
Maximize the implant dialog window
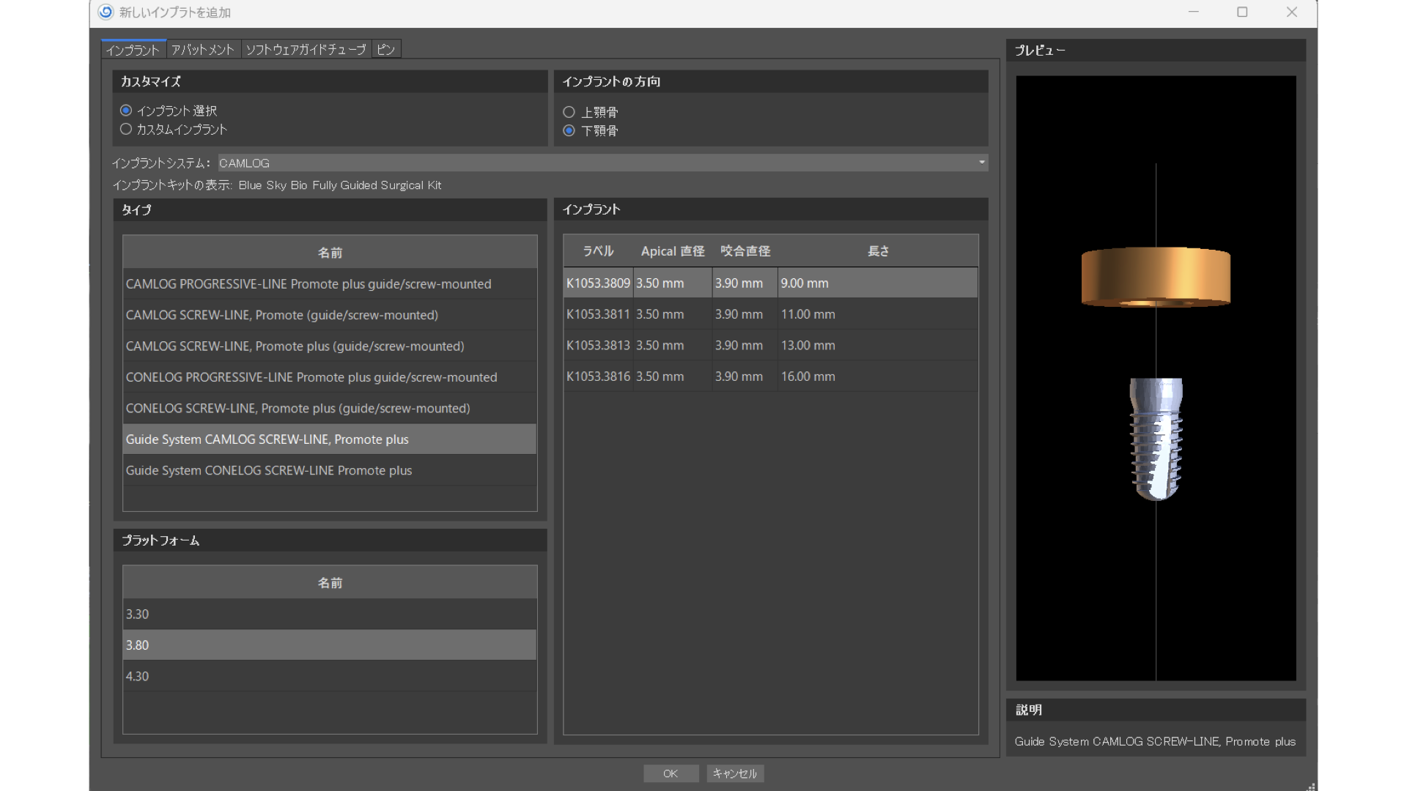[x=1242, y=12]
